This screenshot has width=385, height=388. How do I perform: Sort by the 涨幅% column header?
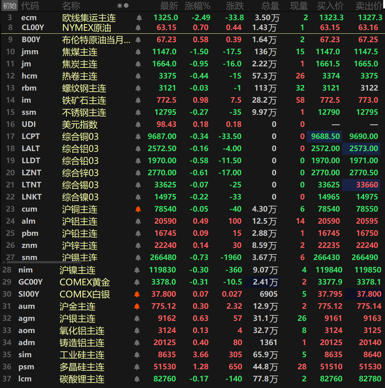click(197, 6)
